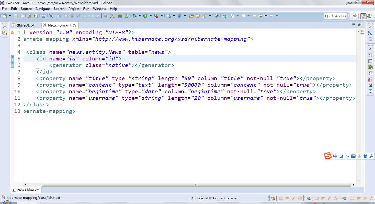Expand the dropdown beside the S+ icon

pyautogui.click(x=185, y=16)
